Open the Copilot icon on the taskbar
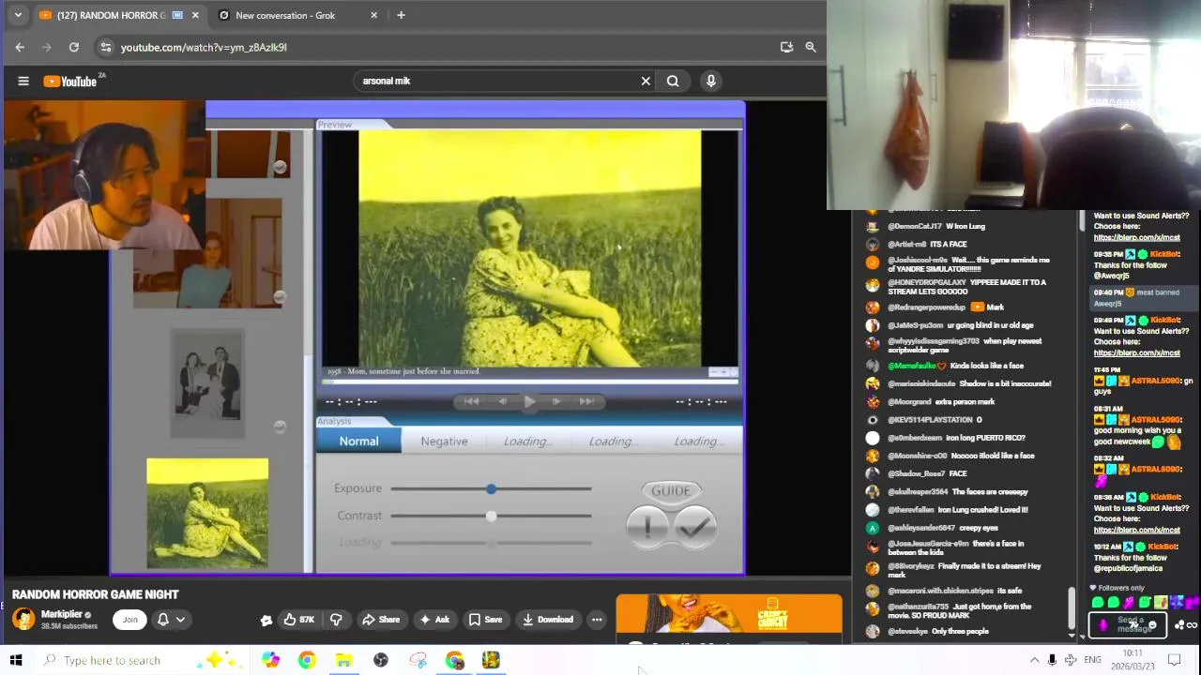 (x=270, y=660)
